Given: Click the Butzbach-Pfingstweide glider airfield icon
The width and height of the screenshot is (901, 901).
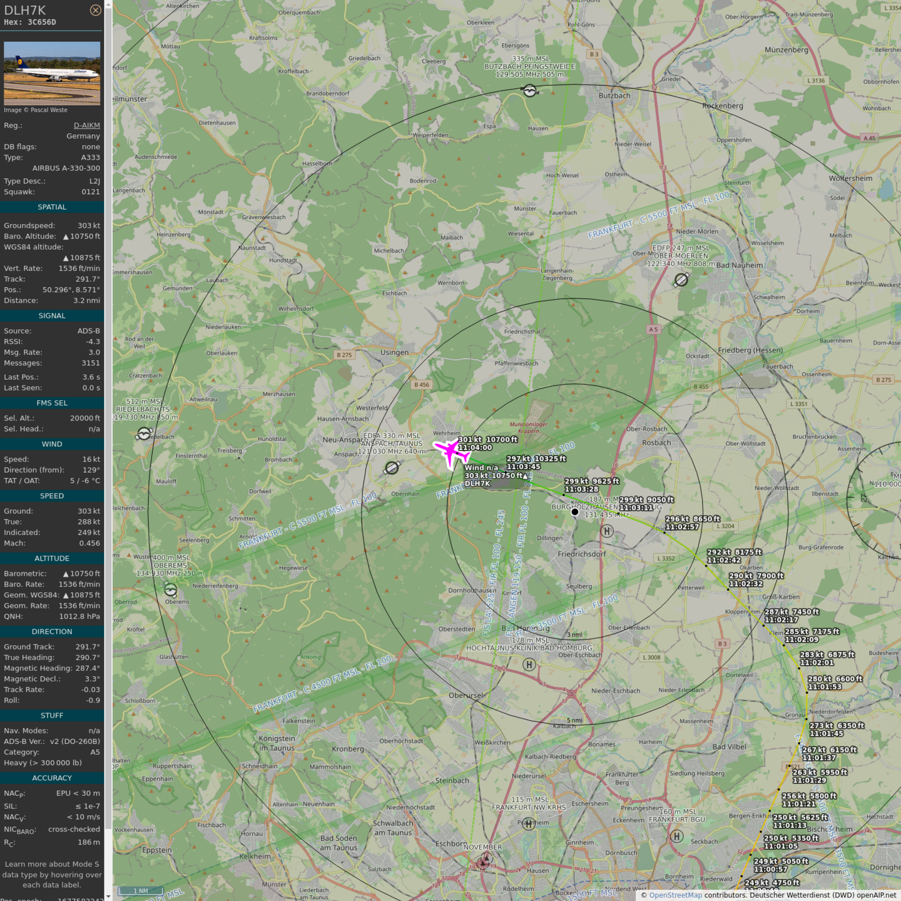Looking at the screenshot, I should coord(530,91).
